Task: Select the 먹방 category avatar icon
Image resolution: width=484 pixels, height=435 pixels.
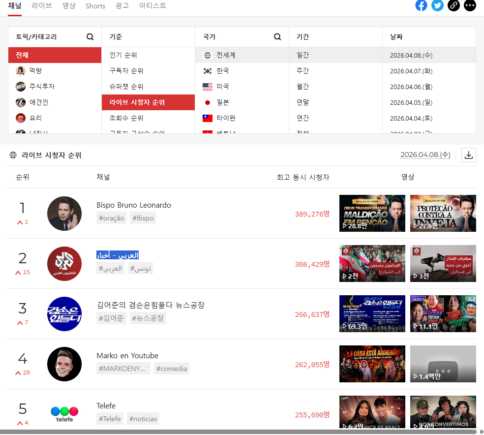Action: pos(21,71)
